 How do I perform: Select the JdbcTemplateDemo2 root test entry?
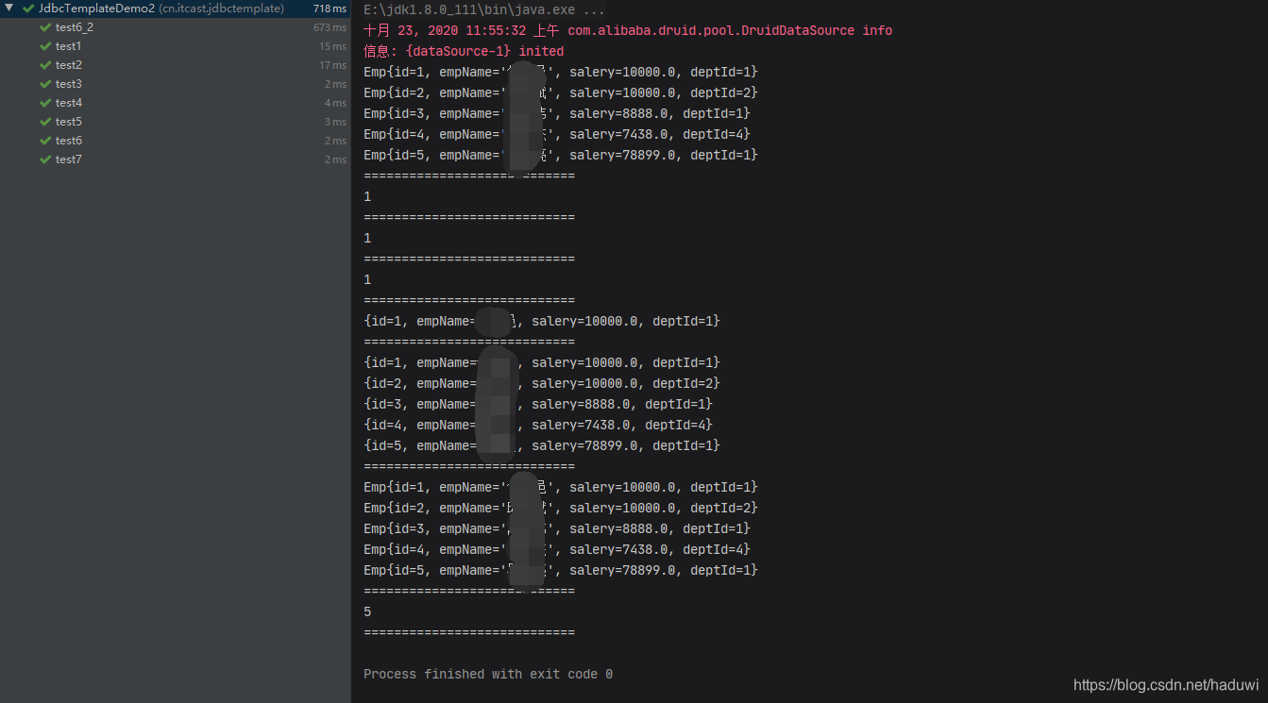coord(175,8)
